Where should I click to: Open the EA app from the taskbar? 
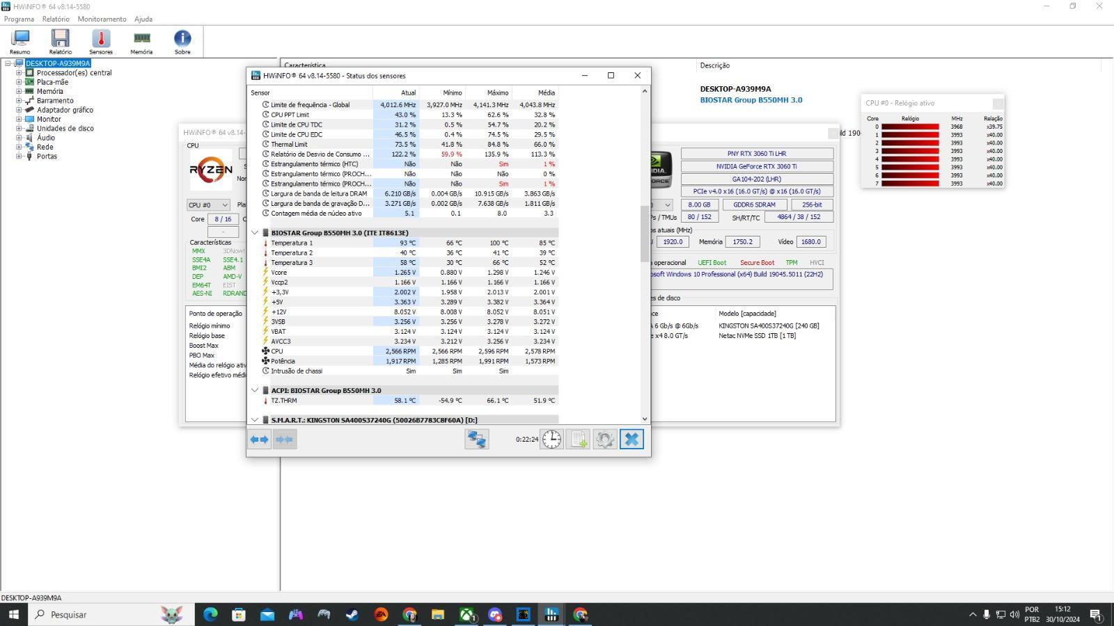tap(381, 614)
